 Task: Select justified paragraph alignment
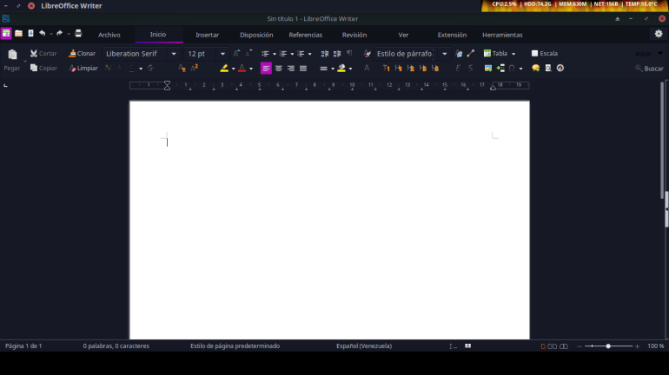coord(303,69)
